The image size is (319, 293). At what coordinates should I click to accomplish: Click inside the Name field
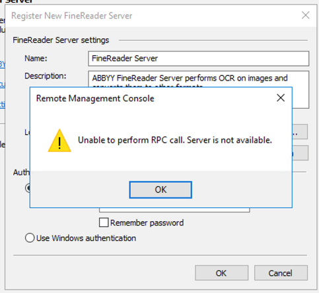click(x=199, y=59)
